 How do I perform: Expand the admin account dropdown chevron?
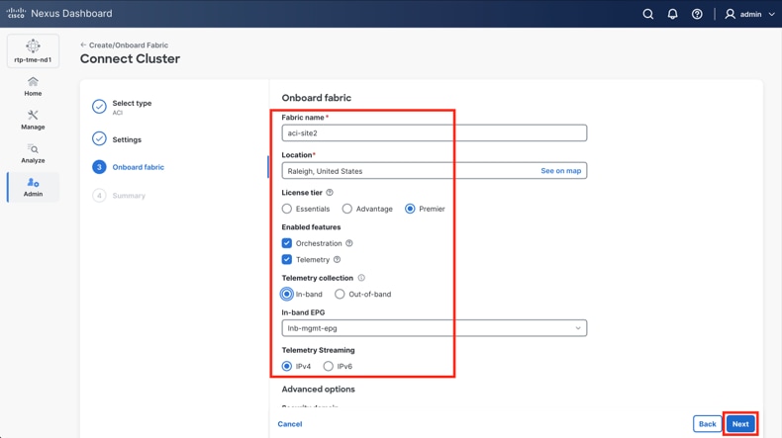[x=771, y=15]
